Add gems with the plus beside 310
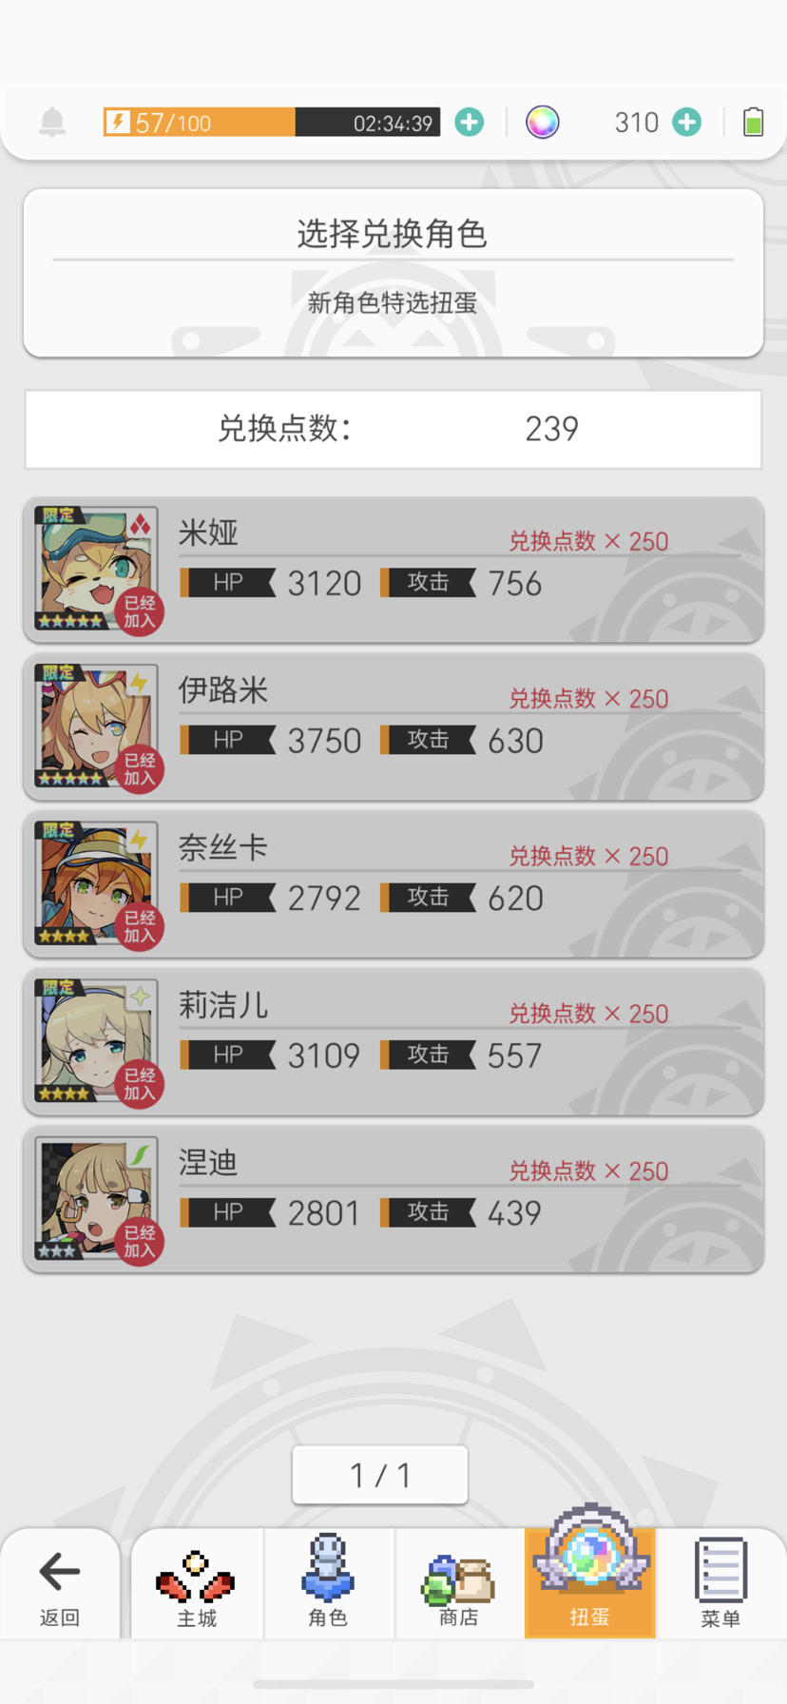Screen dimensions: 787x1704 click(687, 123)
